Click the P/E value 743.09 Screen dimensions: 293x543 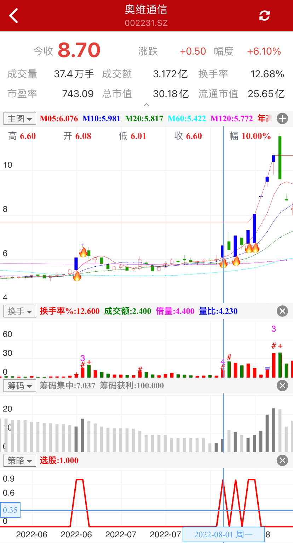[78, 94]
